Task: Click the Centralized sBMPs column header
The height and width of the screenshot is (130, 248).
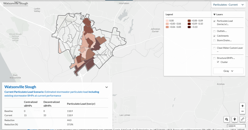Action: [x=31, y=104]
